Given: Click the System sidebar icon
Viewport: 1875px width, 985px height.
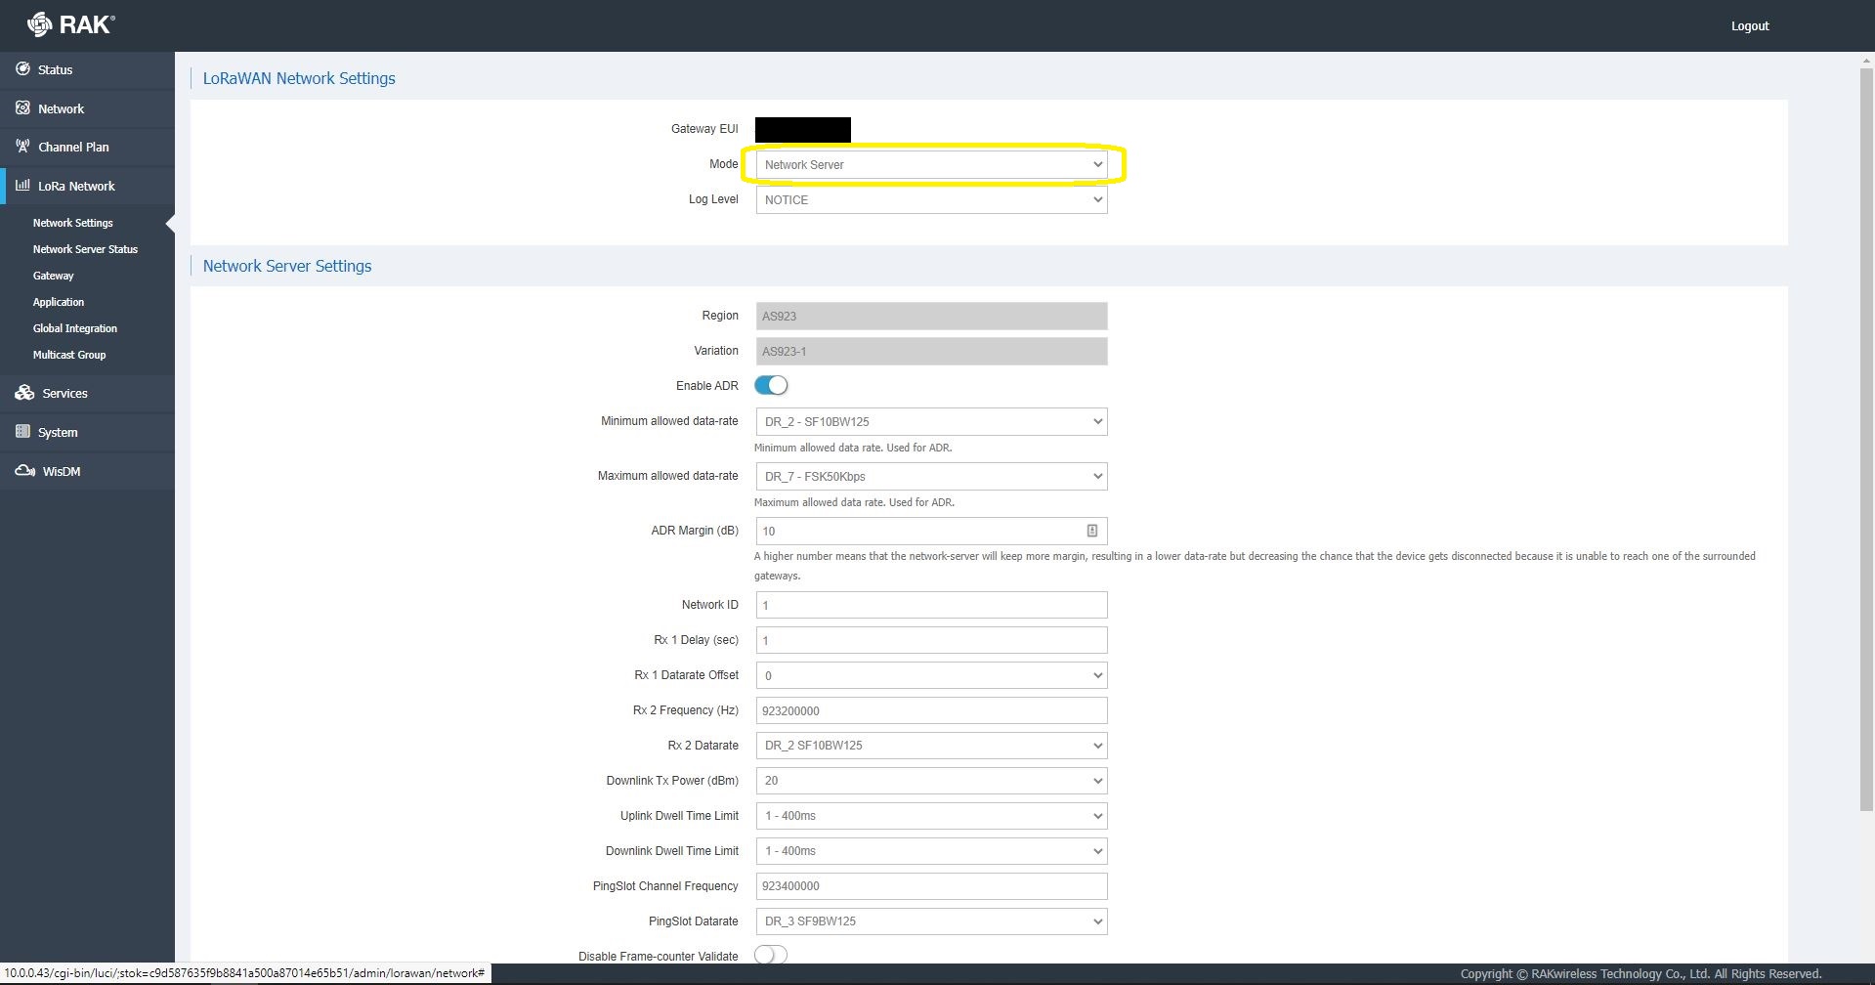Looking at the screenshot, I should coord(22,432).
